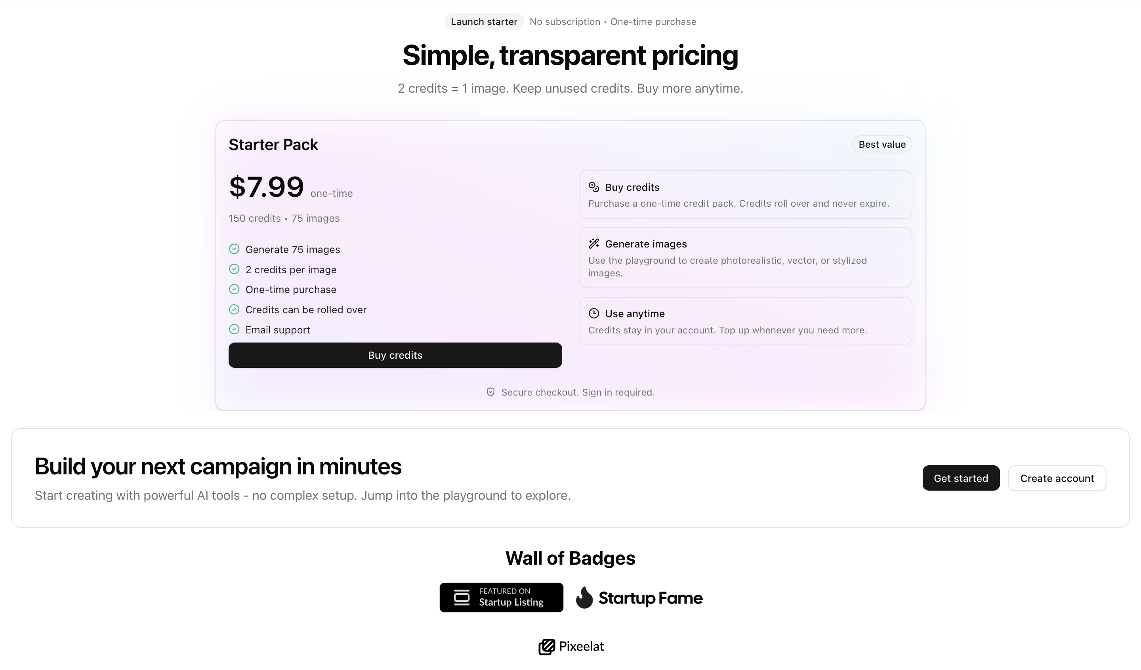Click the coins icon beside Buy credits
The width and height of the screenshot is (1141, 670).
pos(593,187)
